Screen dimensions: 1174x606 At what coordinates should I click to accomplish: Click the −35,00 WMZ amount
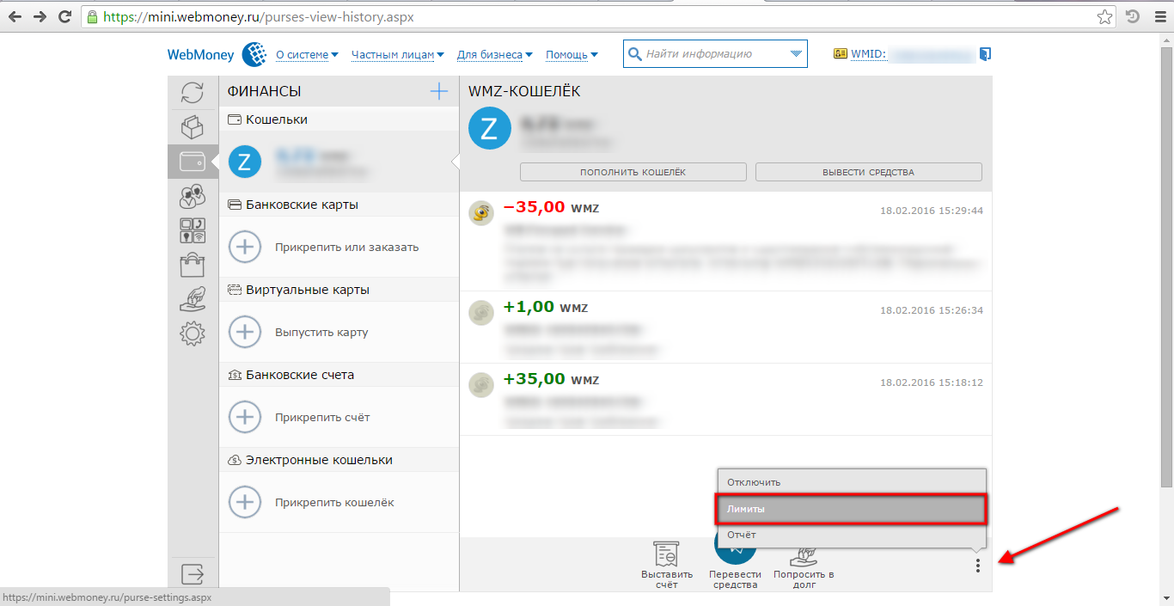(551, 207)
